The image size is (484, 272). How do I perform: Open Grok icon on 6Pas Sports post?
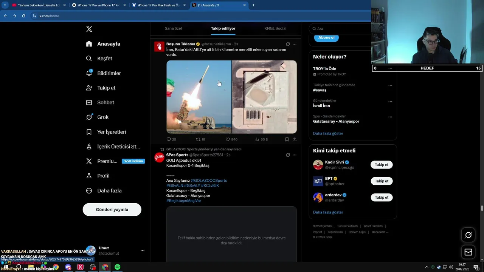pyautogui.click(x=288, y=155)
